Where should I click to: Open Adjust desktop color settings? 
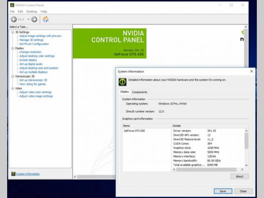coord(37,56)
